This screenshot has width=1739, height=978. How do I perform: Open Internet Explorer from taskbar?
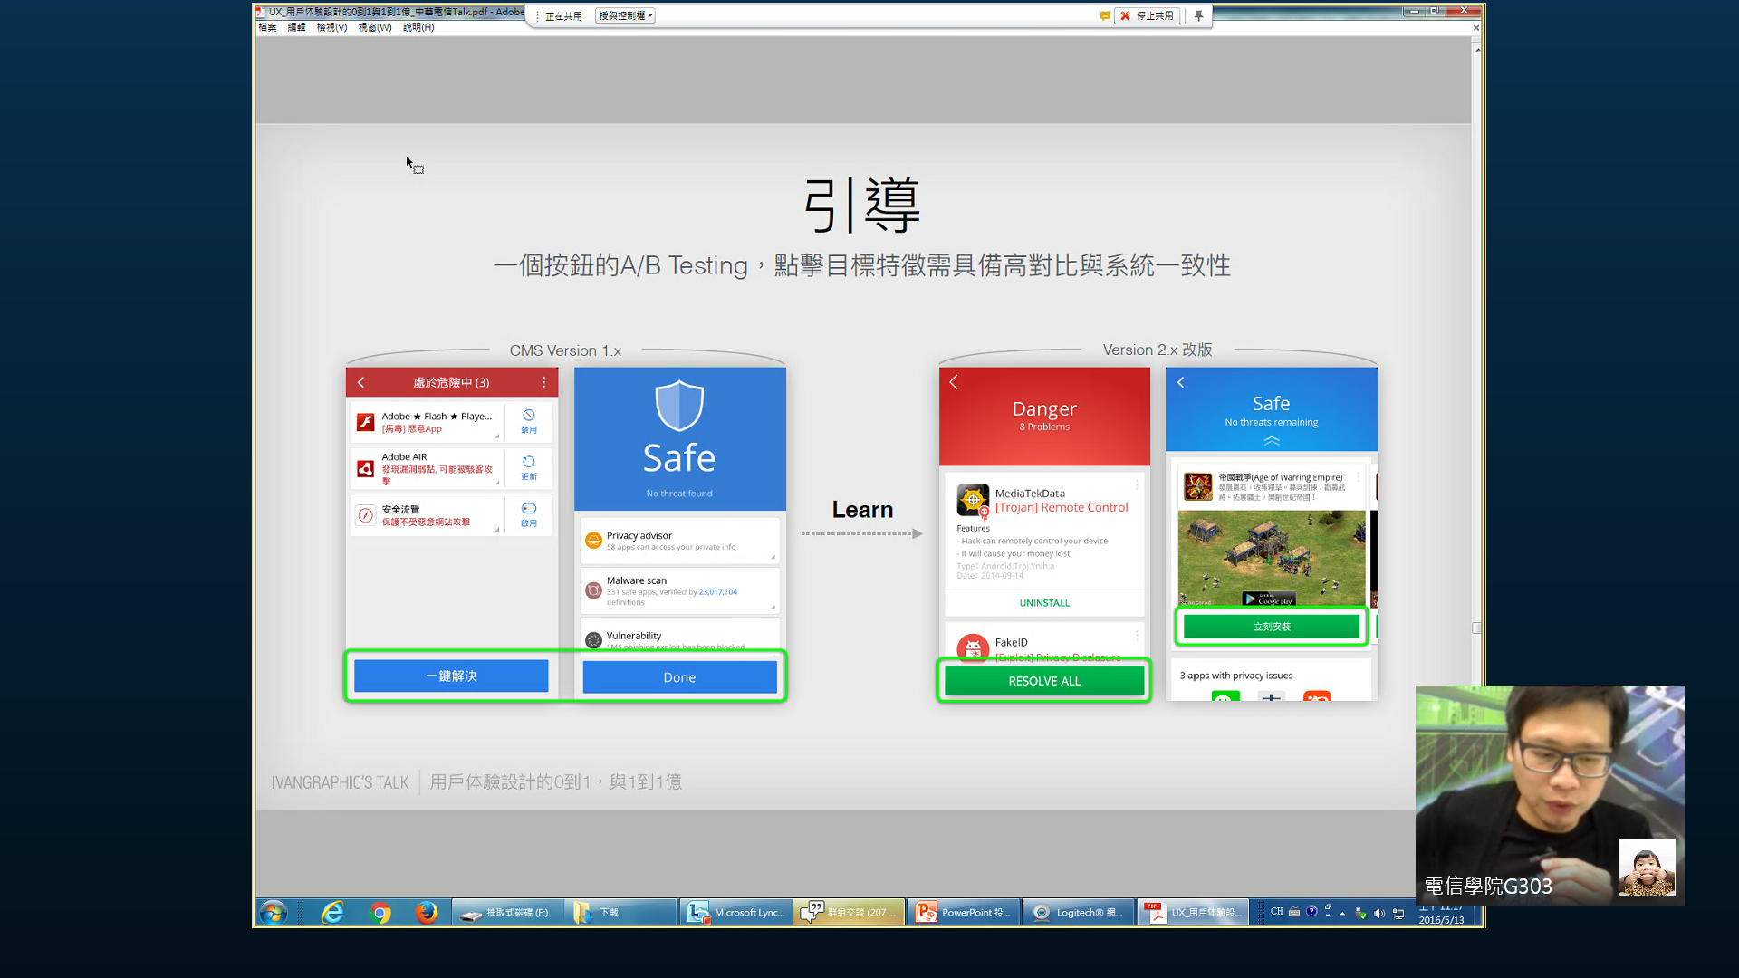click(332, 913)
